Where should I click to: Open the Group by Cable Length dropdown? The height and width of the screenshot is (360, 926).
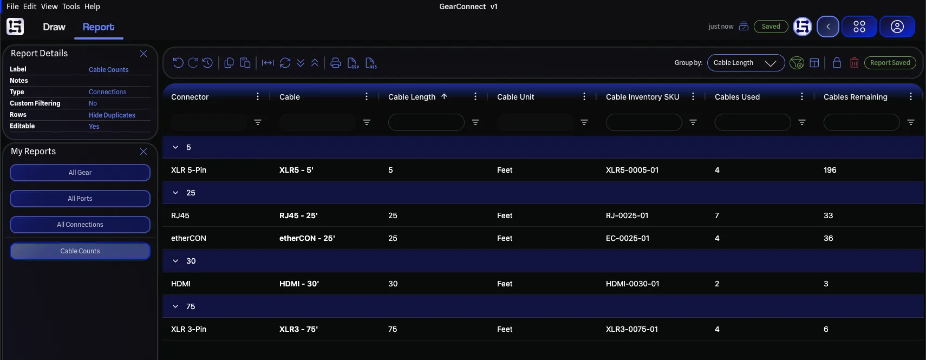pos(746,63)
